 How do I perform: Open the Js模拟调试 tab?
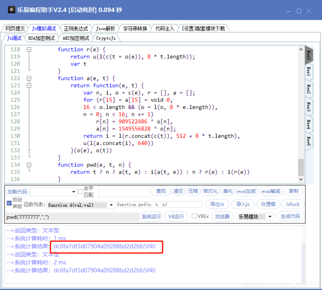(44, 29)
